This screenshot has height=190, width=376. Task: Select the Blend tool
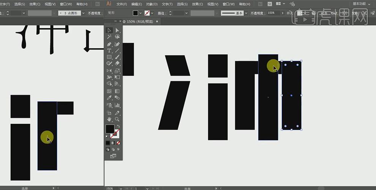(117, 98)
